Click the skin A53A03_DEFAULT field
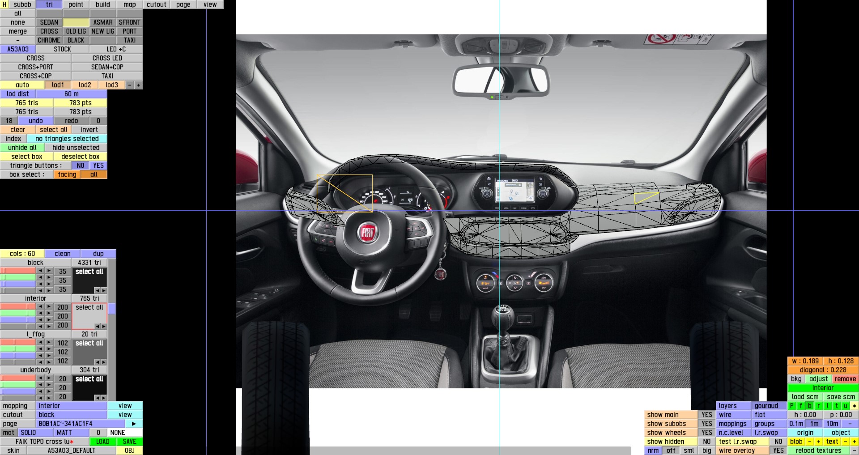The width and height of the screenshot is (859, 455). coord(72,451)
